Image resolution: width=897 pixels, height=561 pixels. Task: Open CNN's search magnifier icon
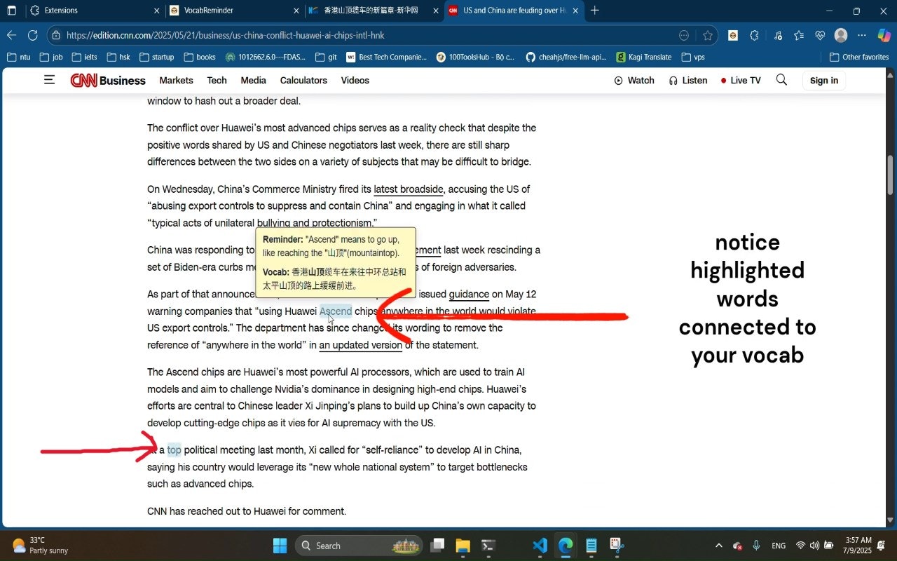pos(781,80)
